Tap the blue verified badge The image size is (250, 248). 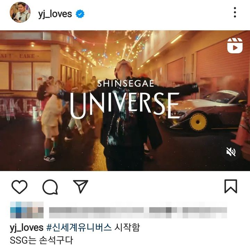tap(80, 14)
